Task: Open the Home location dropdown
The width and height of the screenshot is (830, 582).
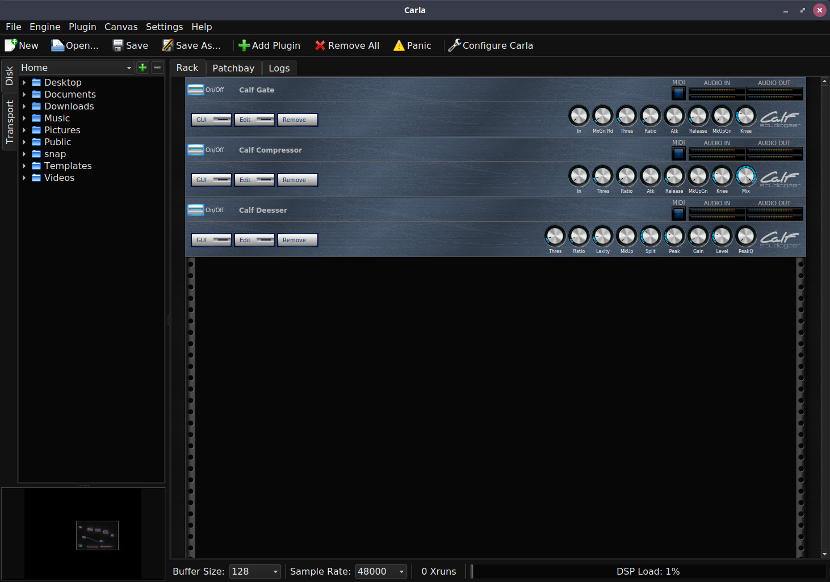Action: [x=128, y=68]
